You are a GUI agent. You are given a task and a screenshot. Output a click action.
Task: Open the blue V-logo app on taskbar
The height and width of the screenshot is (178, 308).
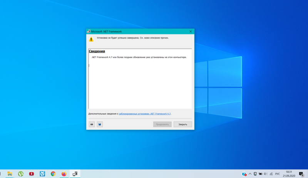(42, 174)
